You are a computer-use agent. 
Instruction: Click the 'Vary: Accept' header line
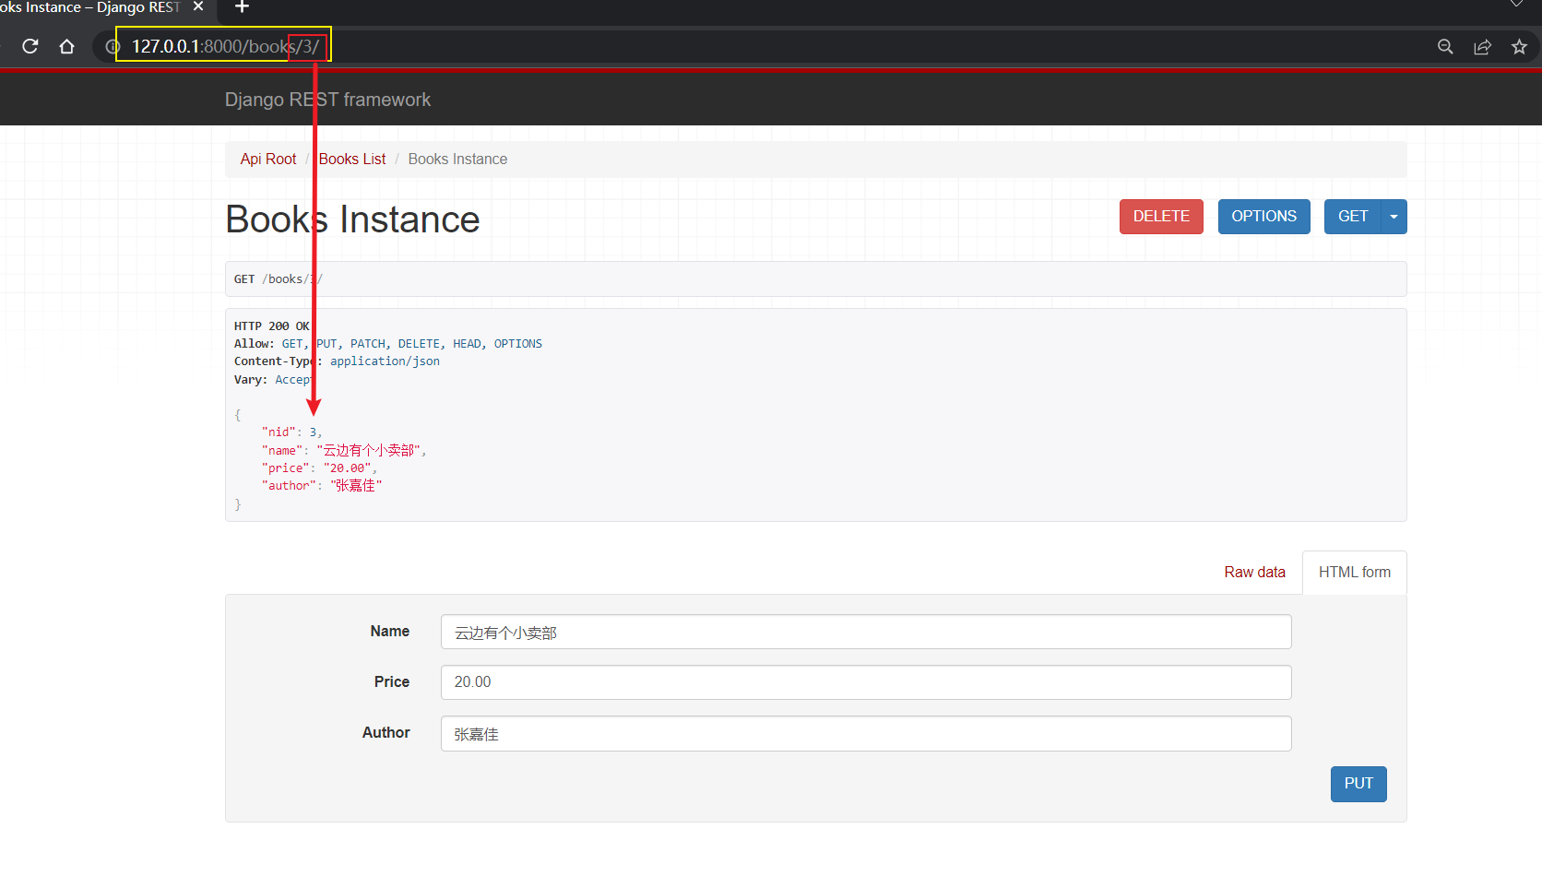[x=273, y=380]
